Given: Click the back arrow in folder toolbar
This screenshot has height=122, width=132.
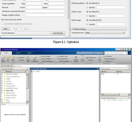Looking at the screenshot, I should 2,66.
